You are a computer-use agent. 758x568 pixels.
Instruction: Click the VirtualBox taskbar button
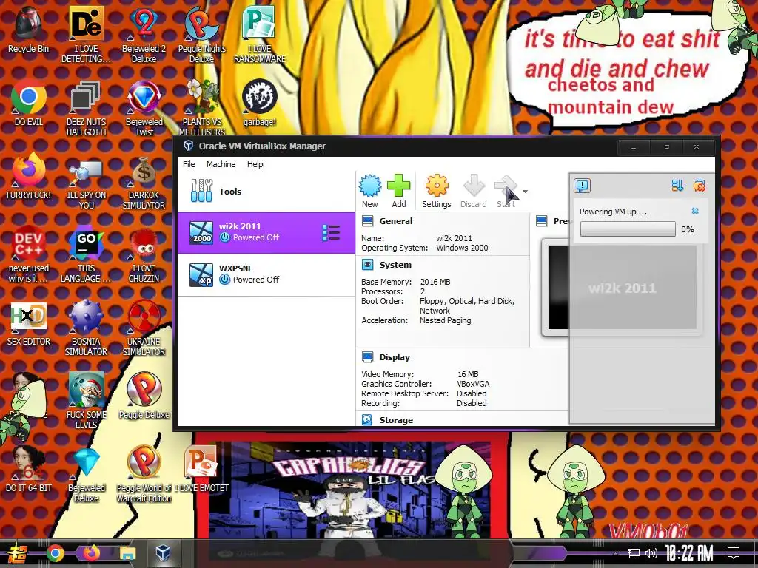point(163,553)
